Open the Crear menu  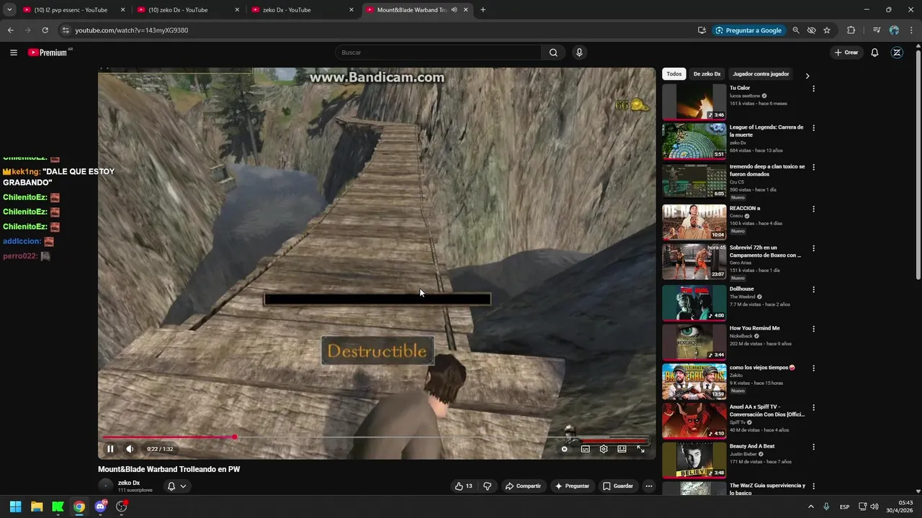tap(846, 53)
